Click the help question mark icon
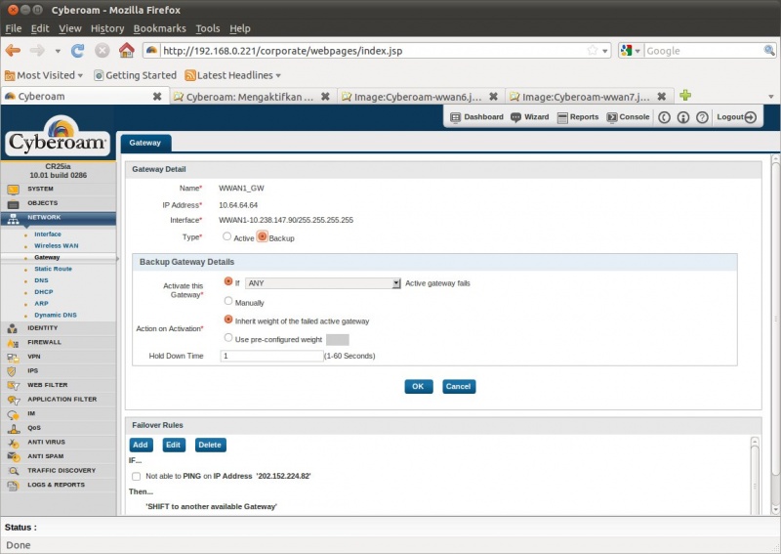781x554 pixels. point(701,117)
